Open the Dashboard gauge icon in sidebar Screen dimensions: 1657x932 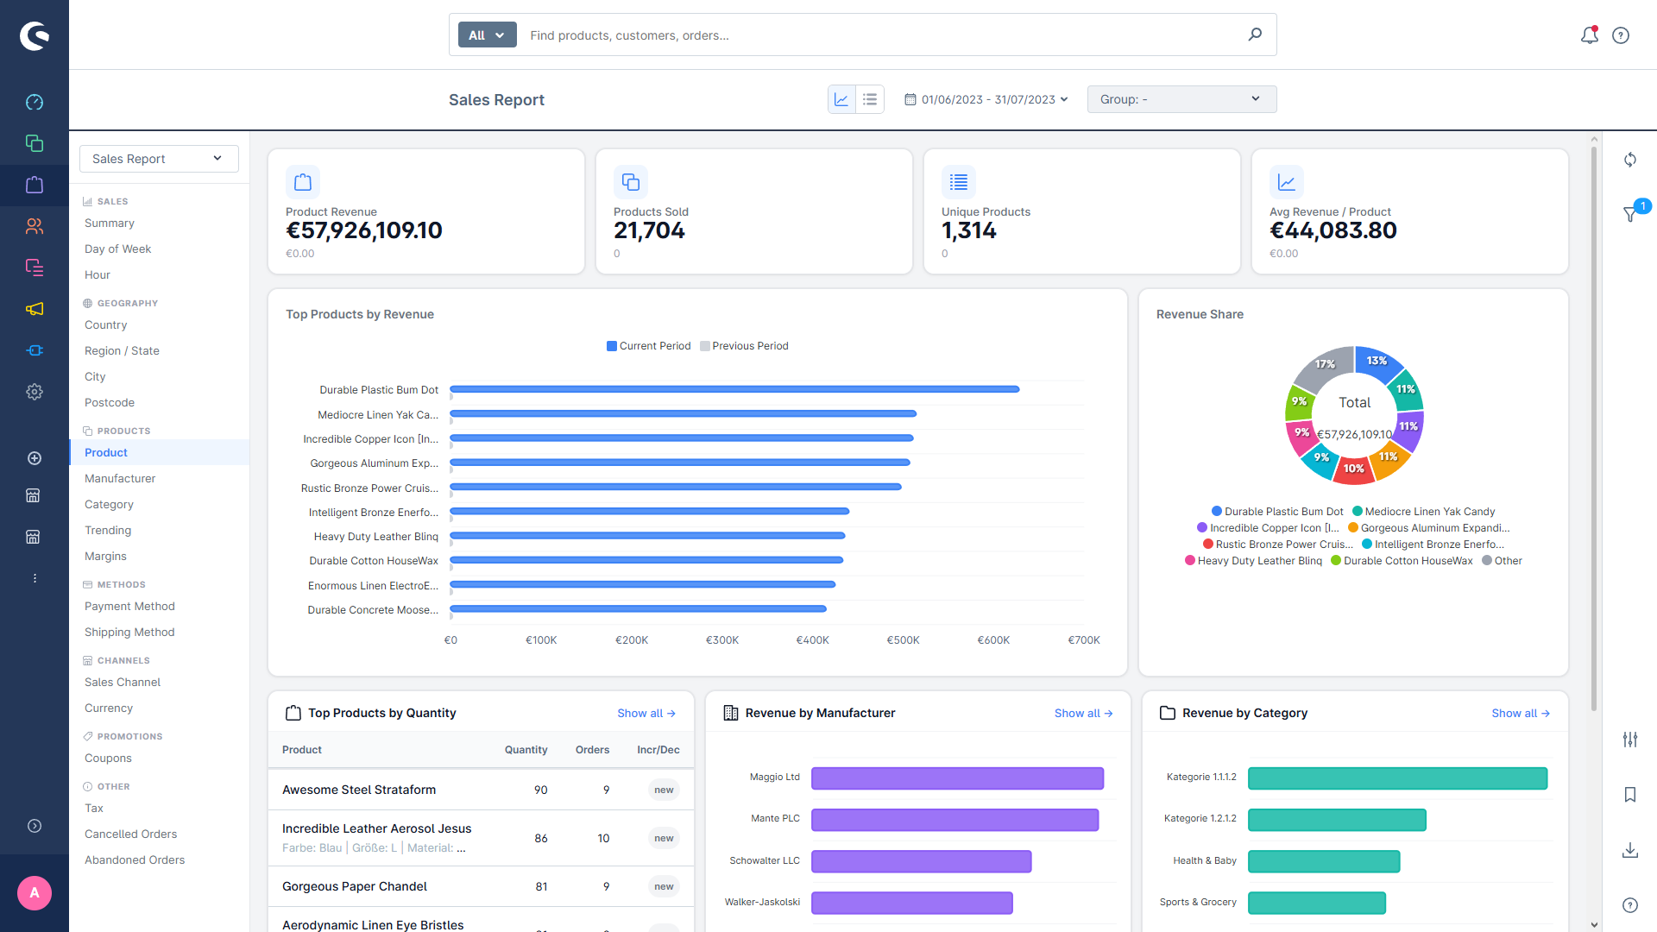click(35, 102)
